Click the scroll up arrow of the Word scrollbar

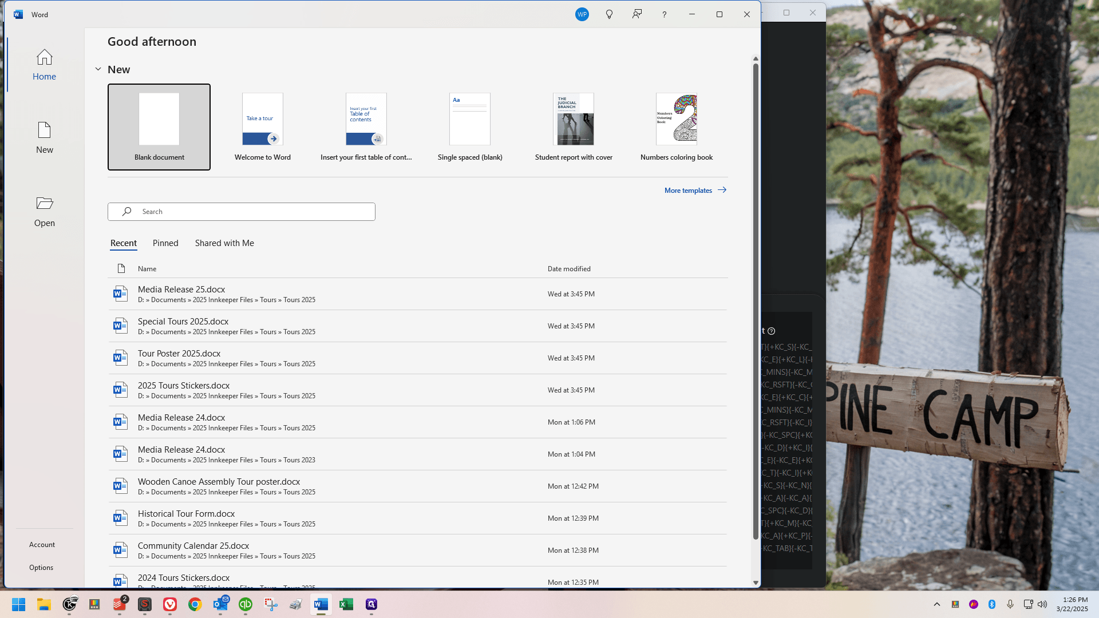[756, 58]
